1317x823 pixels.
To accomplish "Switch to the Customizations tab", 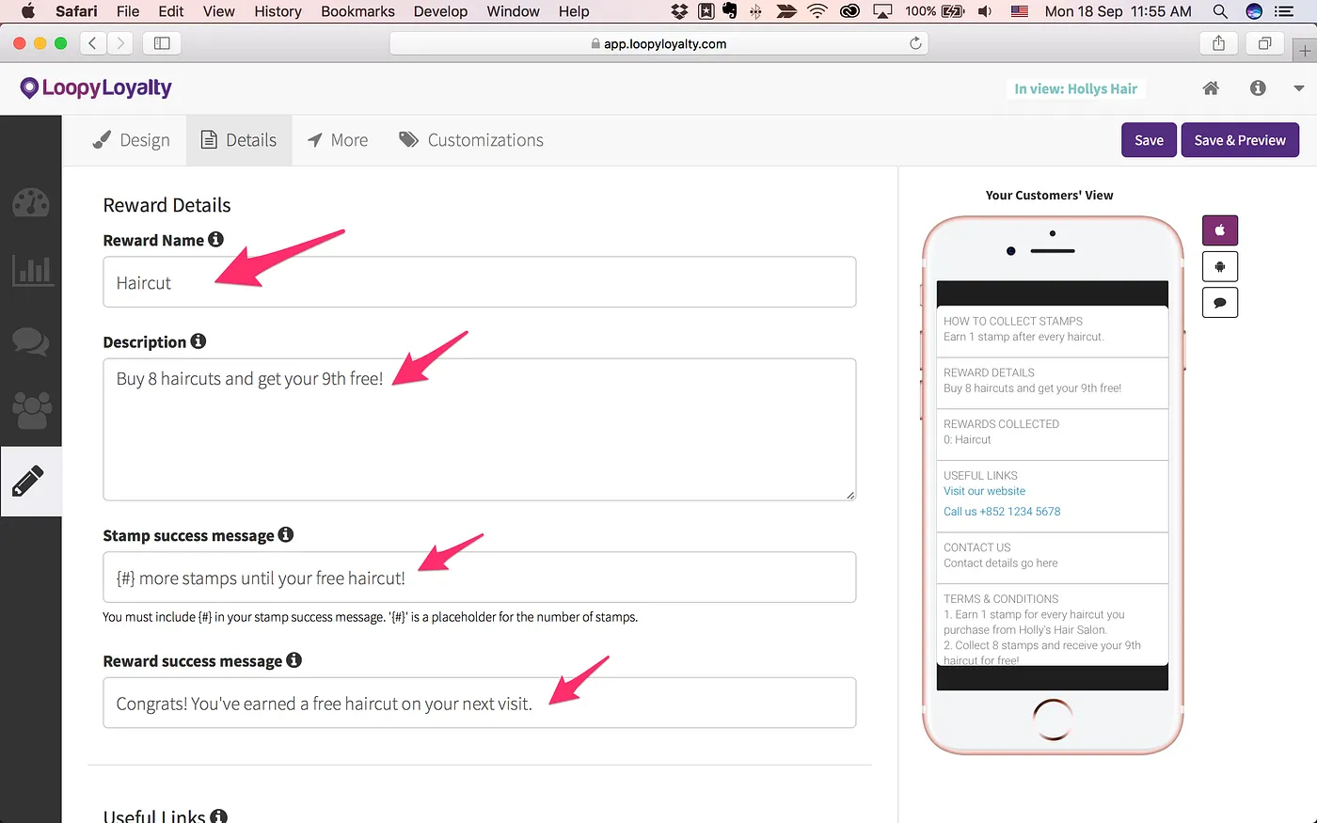I will pyautogui.click(x=471, y=140).
